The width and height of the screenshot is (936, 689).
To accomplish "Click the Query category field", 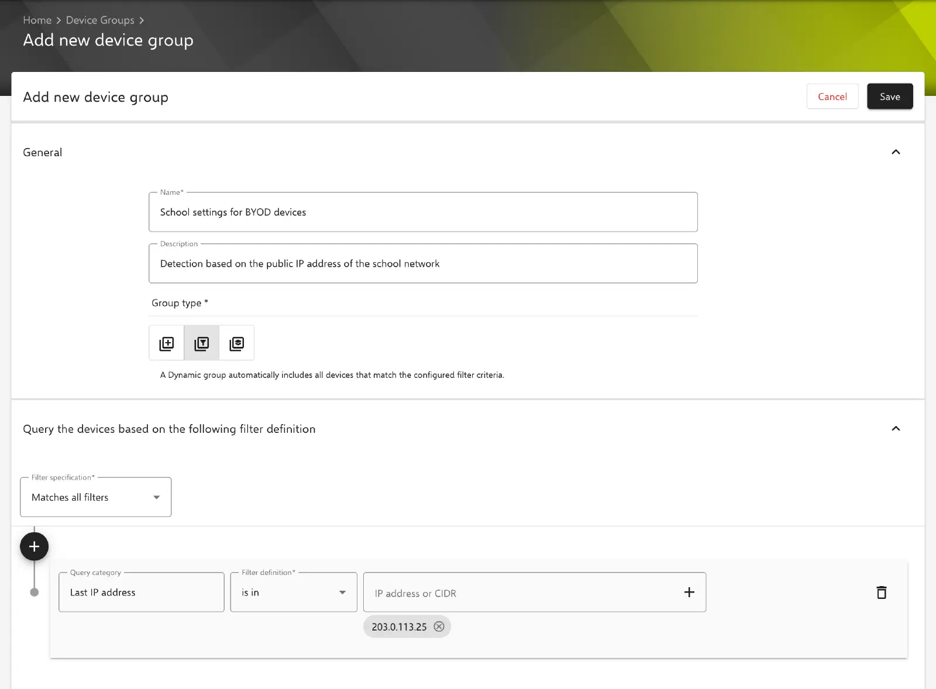I will 142,592.
